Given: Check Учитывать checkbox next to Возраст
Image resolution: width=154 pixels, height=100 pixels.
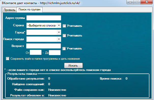Looking at the screenshot, I should point(64,48).
